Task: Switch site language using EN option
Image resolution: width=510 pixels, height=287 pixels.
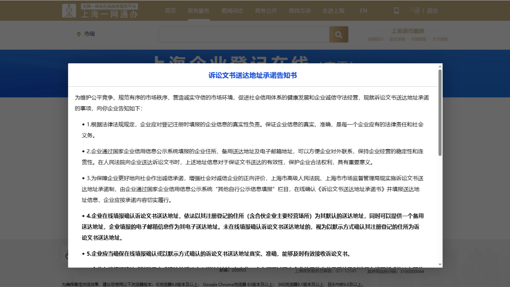Action: [x=363, y=10]
